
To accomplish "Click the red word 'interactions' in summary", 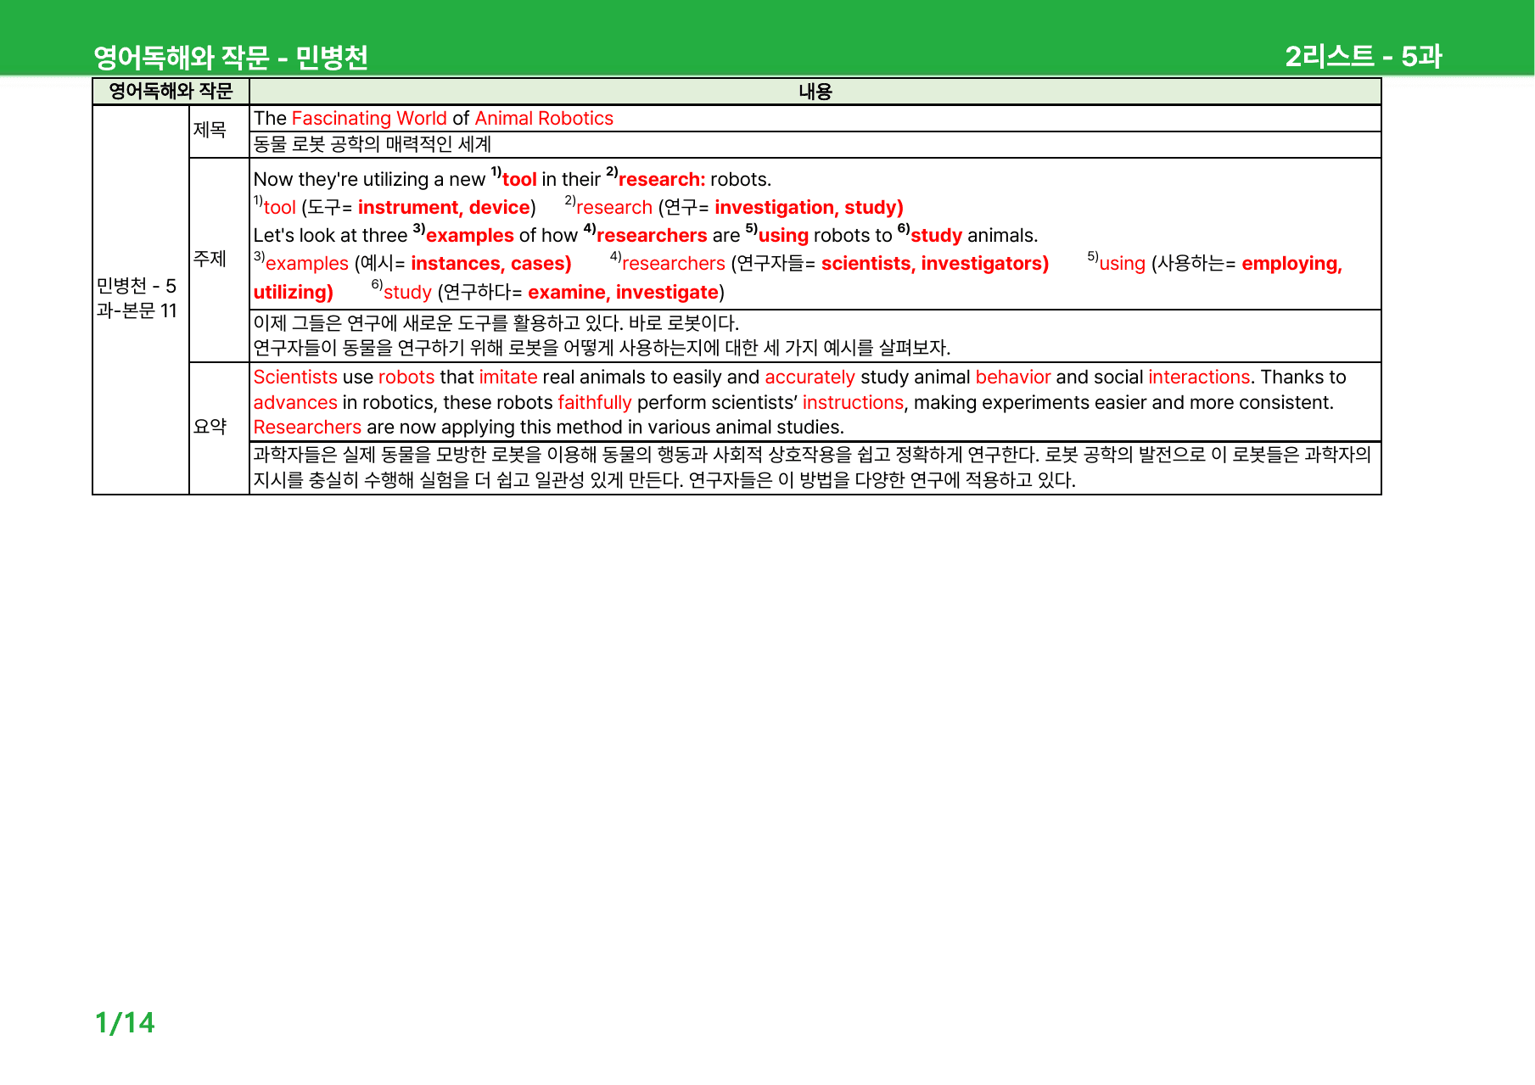I will [x=1199, y=377].
